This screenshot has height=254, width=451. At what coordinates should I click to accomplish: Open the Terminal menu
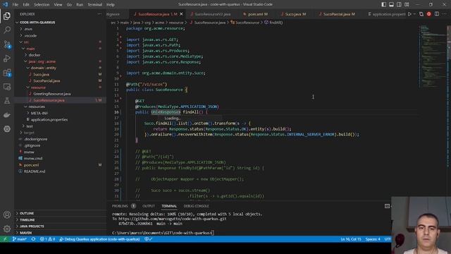[94, 4]
